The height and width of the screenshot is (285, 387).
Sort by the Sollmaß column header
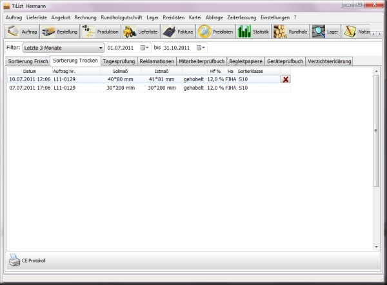coord(121,72)
